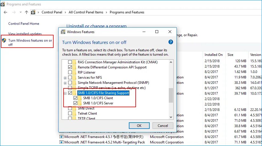Viewport: 262px width, 146px height.
Task: Click the 362 MB size cell
Action: click(x=241, y=88)
